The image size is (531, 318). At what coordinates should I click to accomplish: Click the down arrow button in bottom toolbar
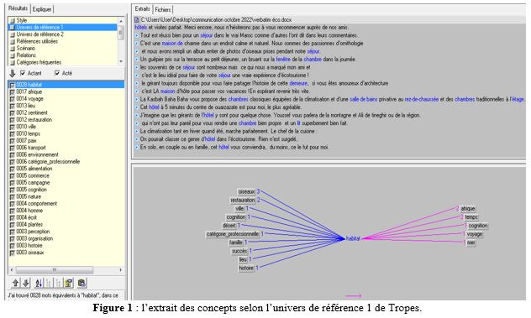[26, 283]
